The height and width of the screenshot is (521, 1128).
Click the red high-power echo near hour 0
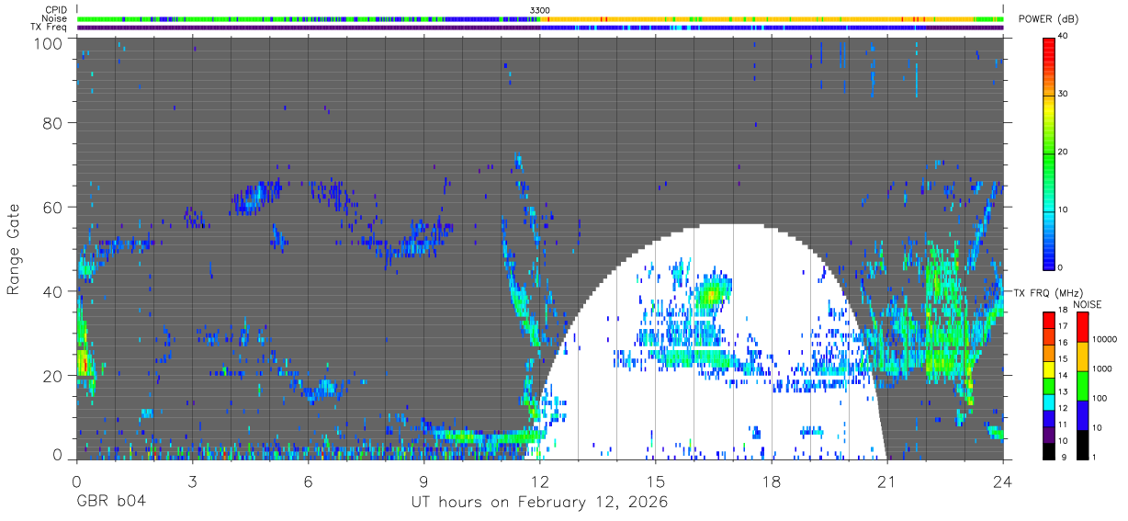point(84,364)
